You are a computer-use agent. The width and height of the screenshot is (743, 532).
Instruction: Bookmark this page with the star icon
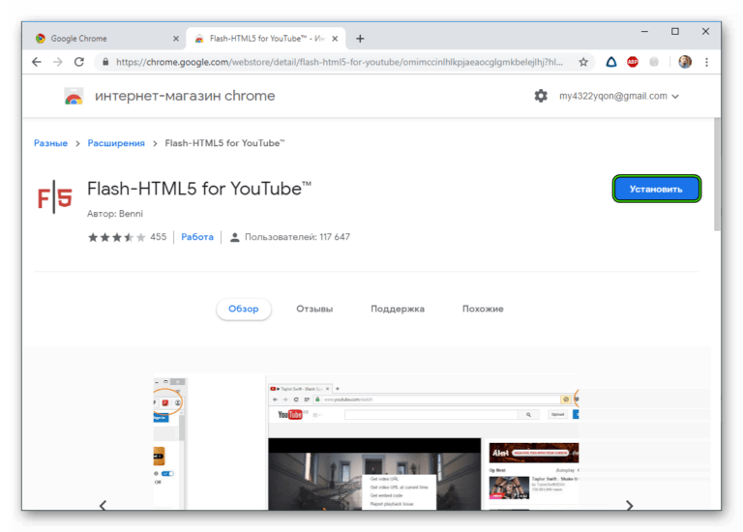pos(583,62)
